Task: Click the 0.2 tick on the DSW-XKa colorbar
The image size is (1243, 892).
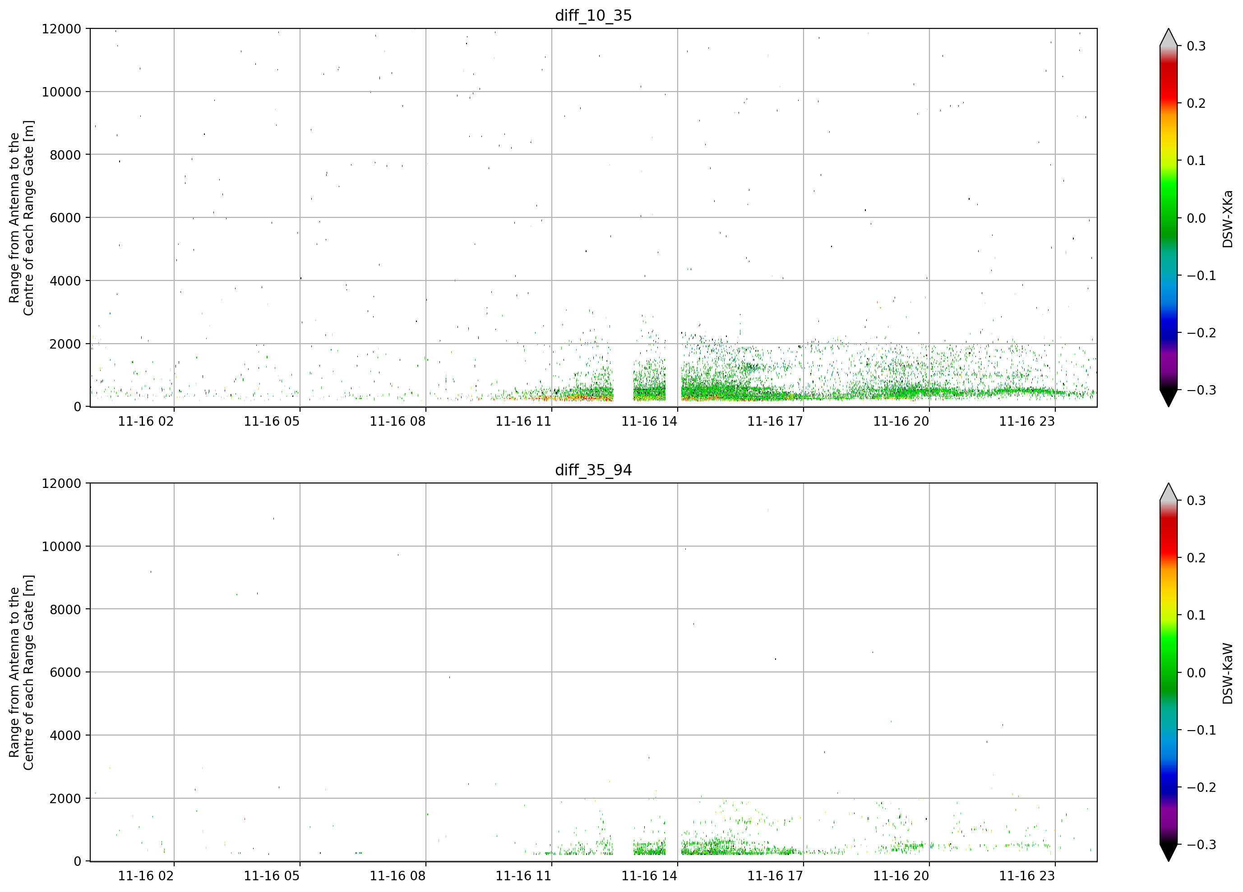Action: coord(1197,104)
